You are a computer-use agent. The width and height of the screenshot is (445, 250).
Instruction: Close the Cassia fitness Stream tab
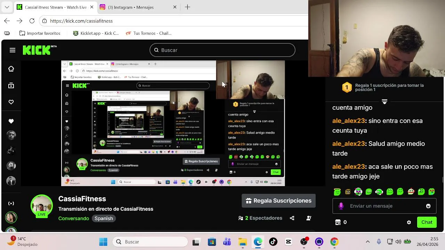pos(92,7)
